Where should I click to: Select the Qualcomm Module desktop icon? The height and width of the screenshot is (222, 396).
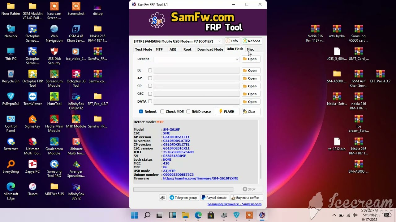pyautogui.click(x=54, y=146)
